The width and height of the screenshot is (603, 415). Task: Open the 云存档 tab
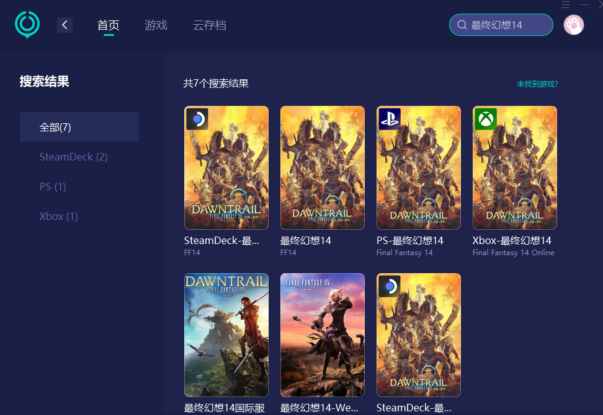(x=210, y=25)
